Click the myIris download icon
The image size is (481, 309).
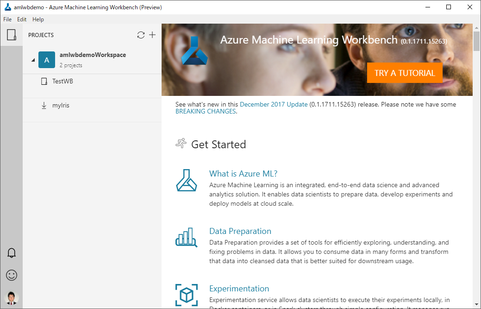(x=44, y=105)
